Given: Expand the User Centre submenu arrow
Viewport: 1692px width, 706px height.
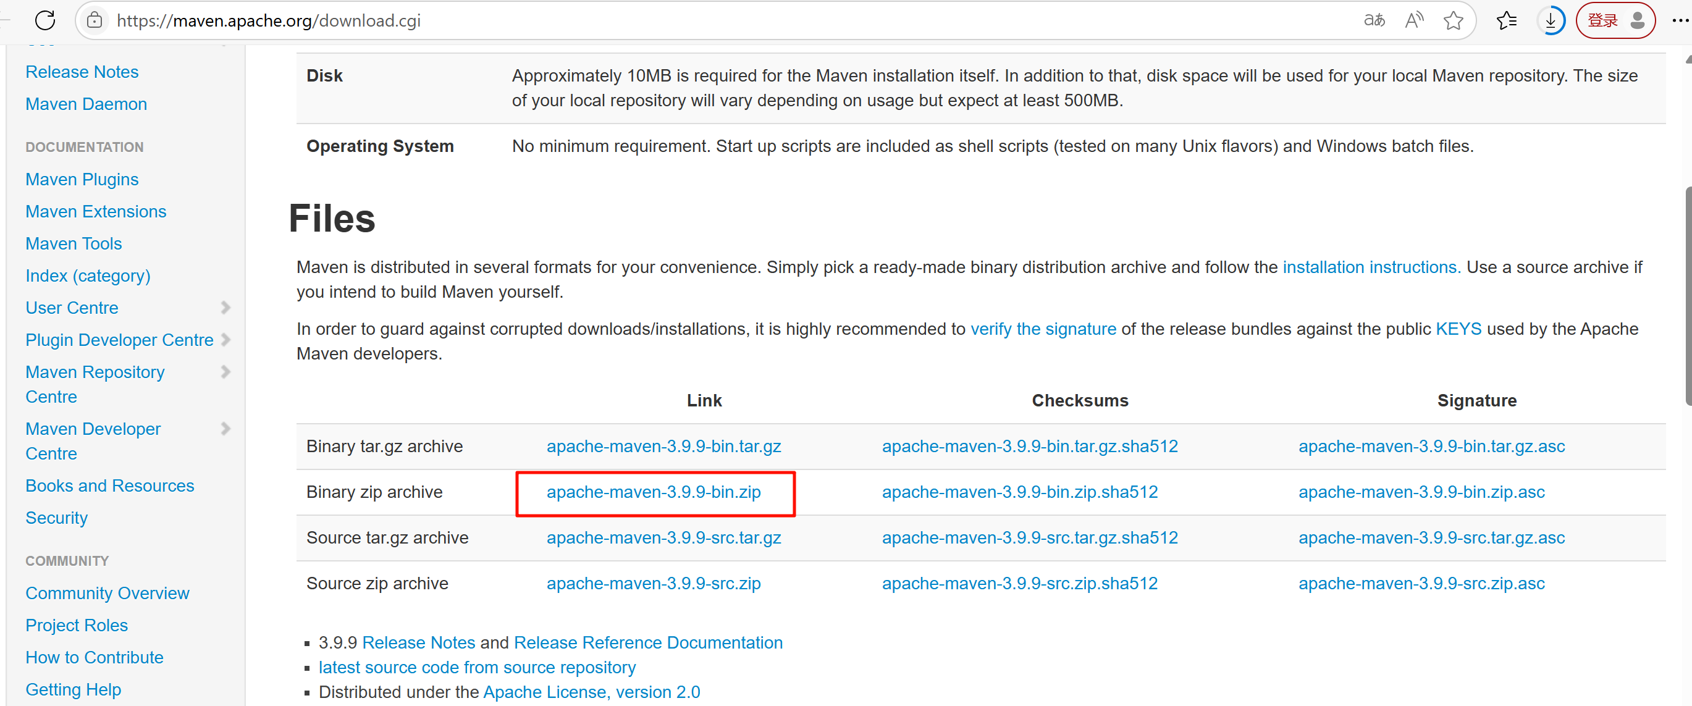Looking at the screenshot, I should [x=225, y=308].
